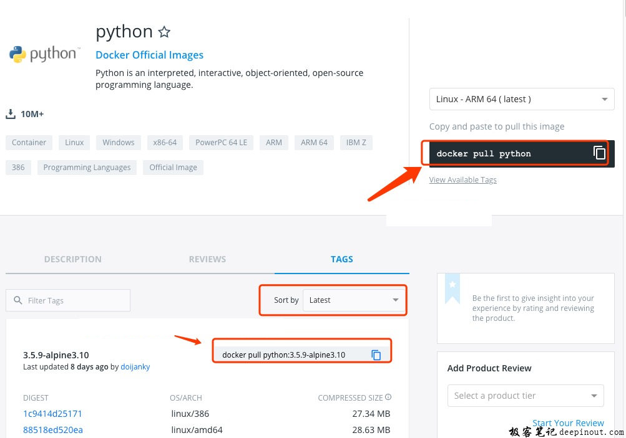This screenshot has height=438, width=626.
Task: Click the copy icon beside docker pull python
Action: pos(599,153)
